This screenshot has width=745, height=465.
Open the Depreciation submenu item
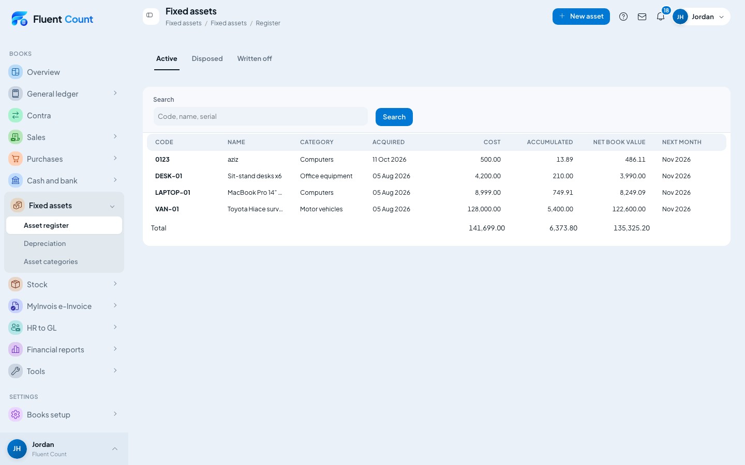64,243
